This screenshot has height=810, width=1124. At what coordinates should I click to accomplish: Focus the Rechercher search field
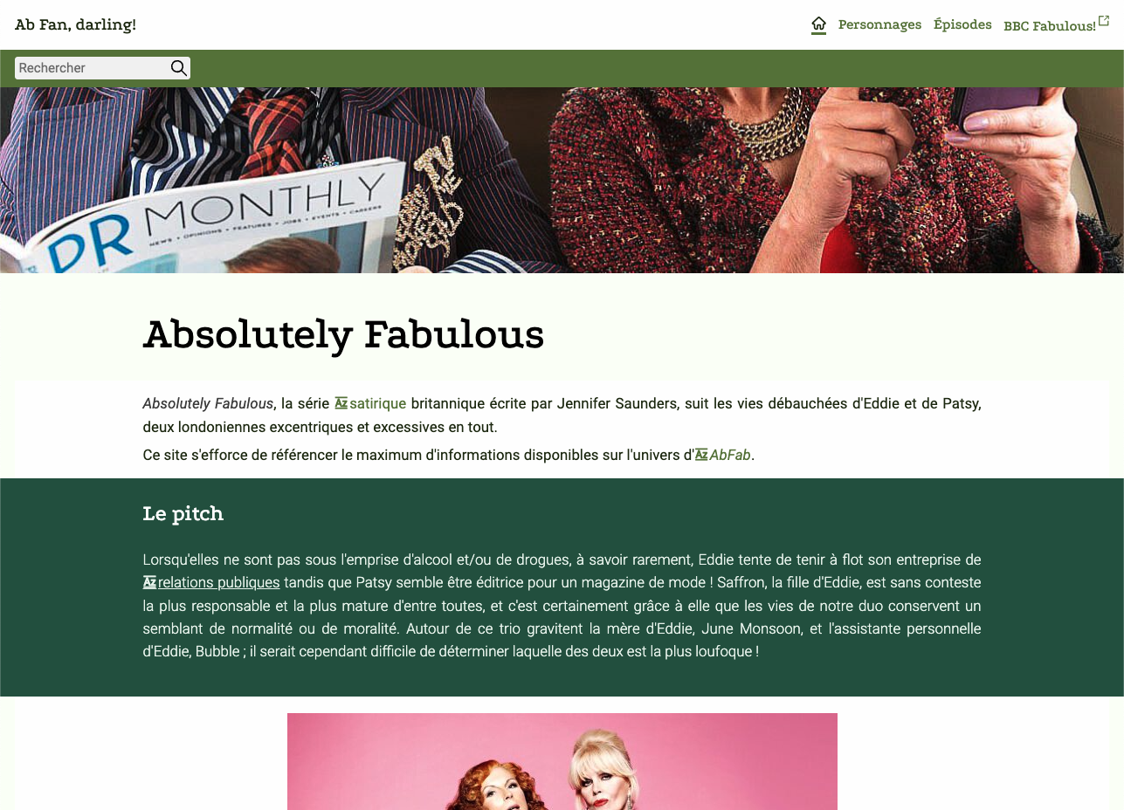pyautogui.click(x=92, y=68)
